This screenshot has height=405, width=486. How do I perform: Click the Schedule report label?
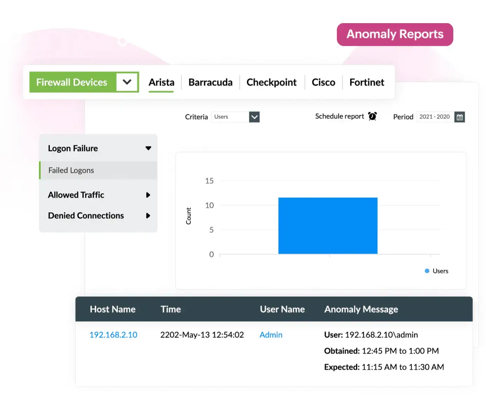point(339,116)
